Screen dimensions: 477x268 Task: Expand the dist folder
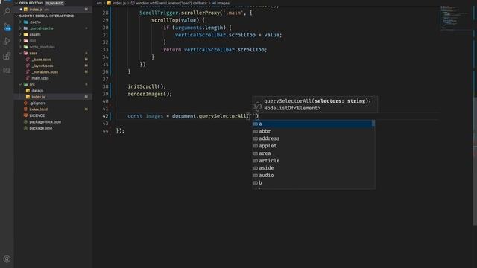20,40
